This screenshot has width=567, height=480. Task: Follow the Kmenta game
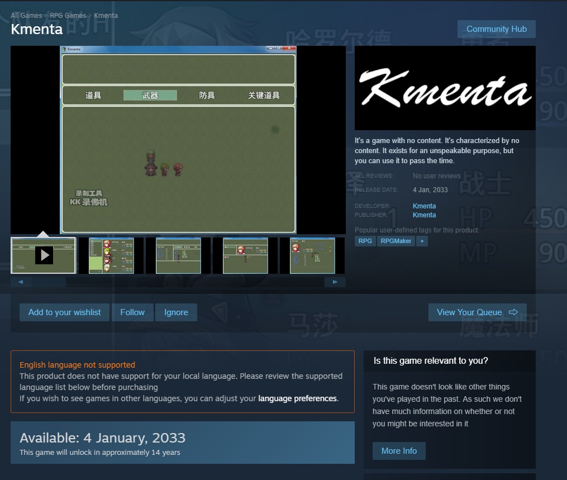pyautogui.click(x=132, y=312)
